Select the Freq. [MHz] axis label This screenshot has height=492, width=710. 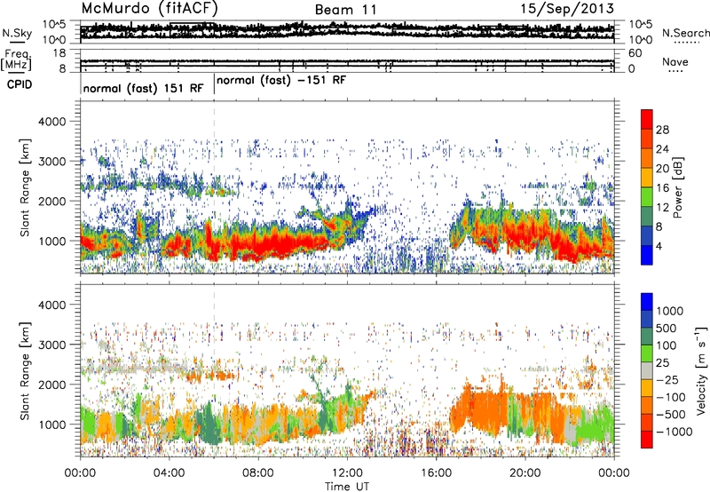17,60
